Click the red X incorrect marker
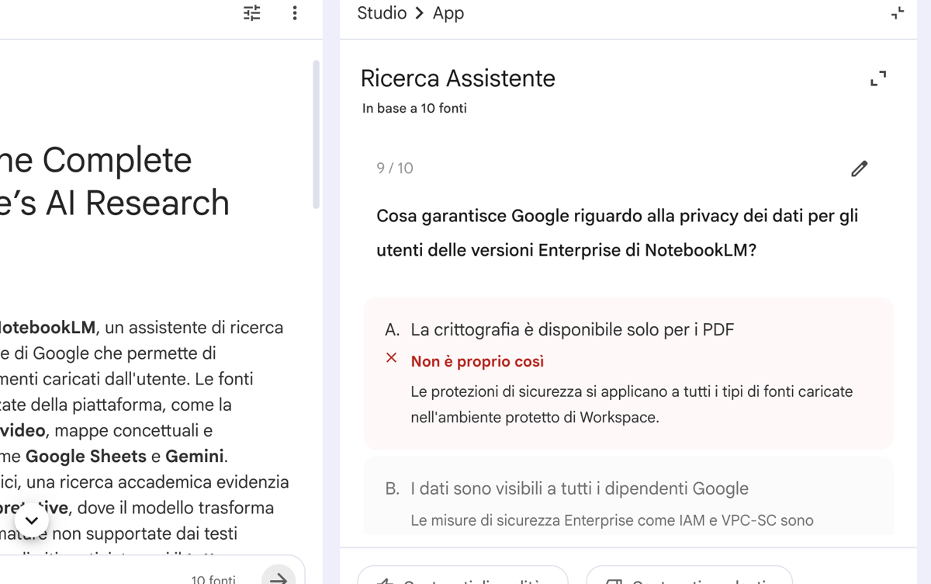Viewport: 931px width, 584px height. pyautogui.click(x=391, y=358)
